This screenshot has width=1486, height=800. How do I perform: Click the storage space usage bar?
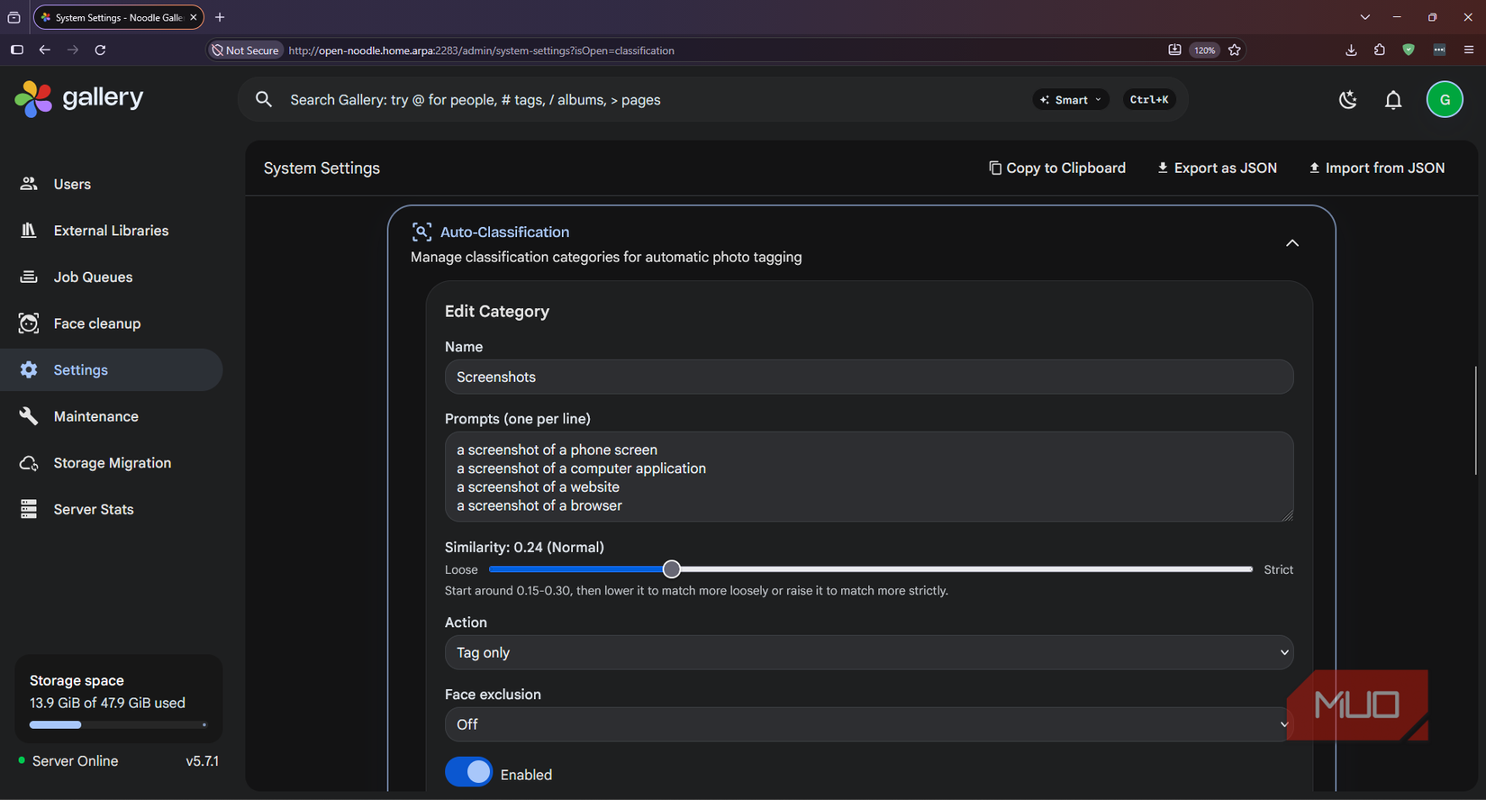point(118,724)
